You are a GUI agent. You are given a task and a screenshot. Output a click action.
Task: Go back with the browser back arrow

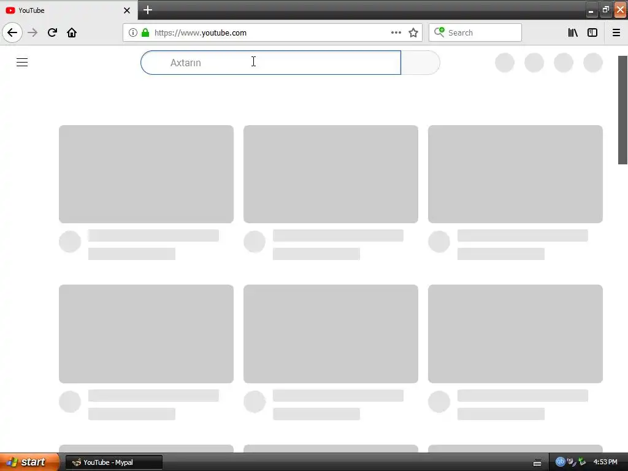pos(12,33)
